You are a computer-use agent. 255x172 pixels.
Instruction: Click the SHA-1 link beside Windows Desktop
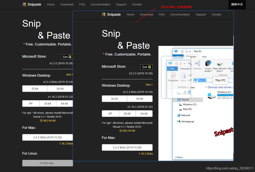pos(69,75)
